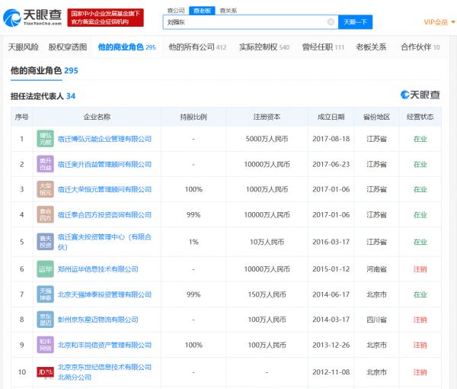Image resolution: width=457 pixels, height=389 pixels.
Task: Select the 查公司 search type tab
Action: [x=176, y=11]
